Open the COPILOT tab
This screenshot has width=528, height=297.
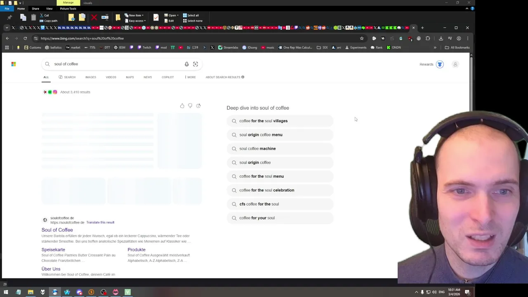click(167, 77)
